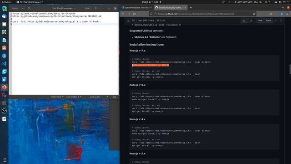Click the Raw button on GitHub

[260, 20]
